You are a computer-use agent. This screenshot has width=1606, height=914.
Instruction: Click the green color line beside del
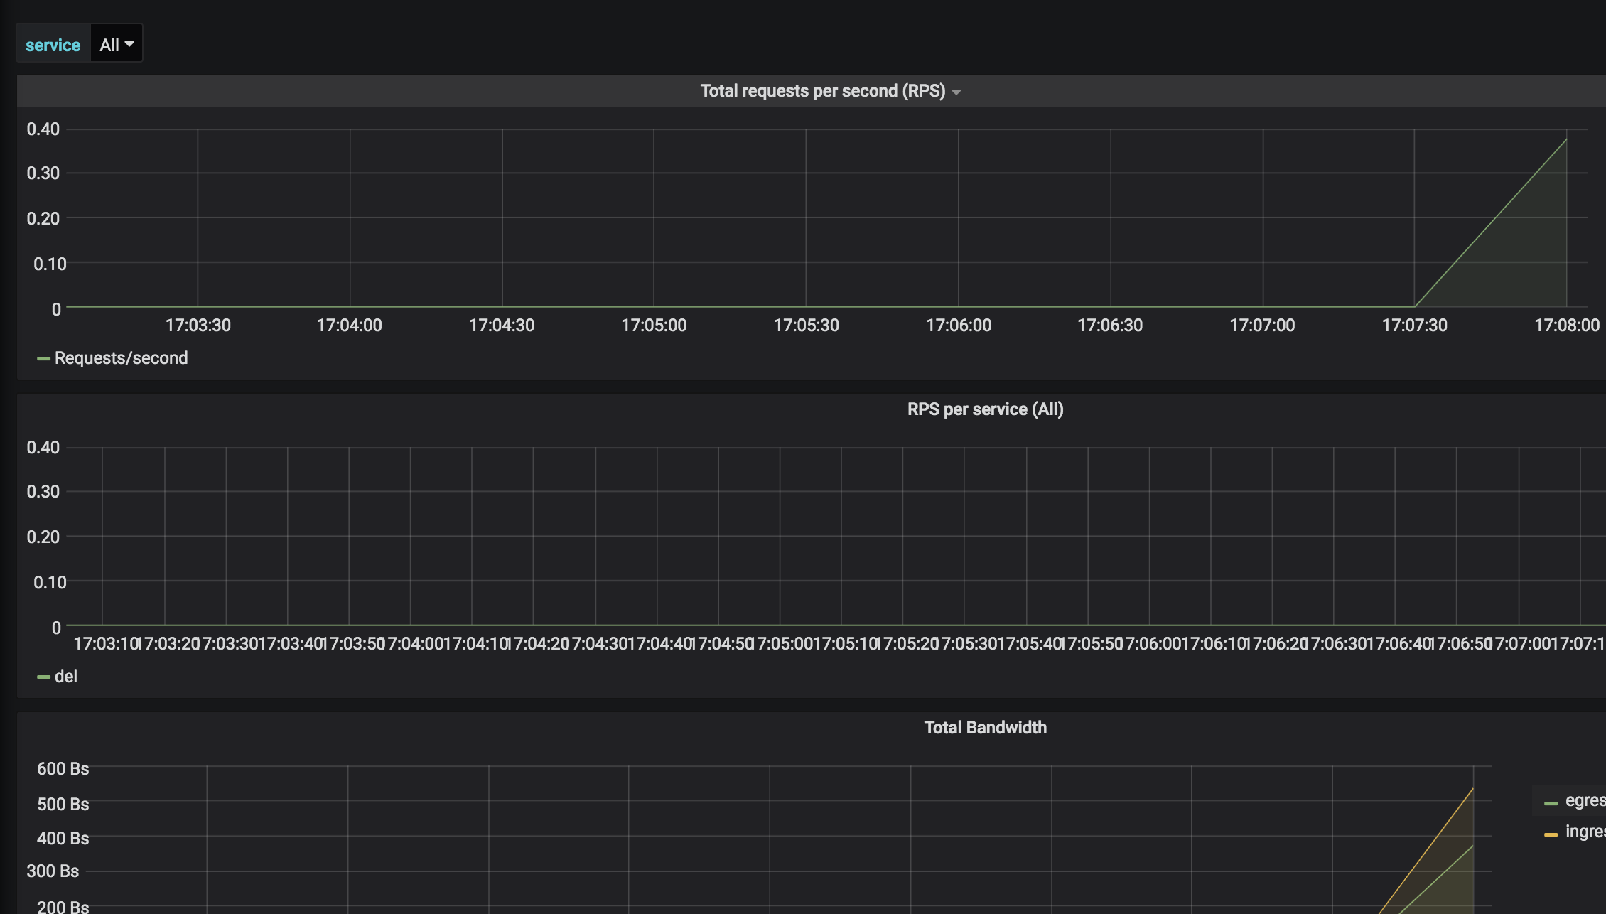pyautogui.click(x=43, y=677)
